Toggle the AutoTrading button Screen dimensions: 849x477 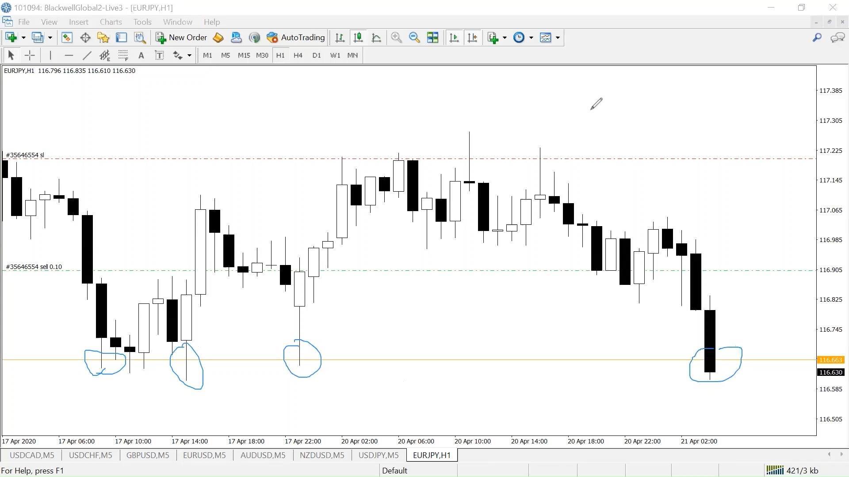click(296, 38)
